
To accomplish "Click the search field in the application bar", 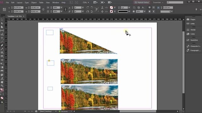I will (x=175, y=3).
